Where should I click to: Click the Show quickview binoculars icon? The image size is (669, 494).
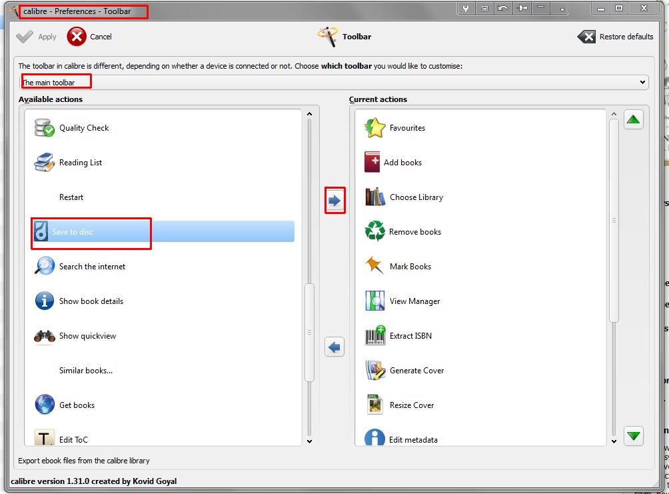45,336
